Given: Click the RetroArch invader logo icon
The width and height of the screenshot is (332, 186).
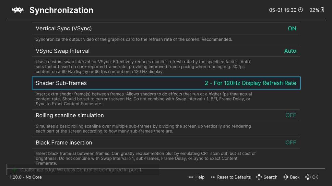Looking at the screenshot, I should 18,10.
